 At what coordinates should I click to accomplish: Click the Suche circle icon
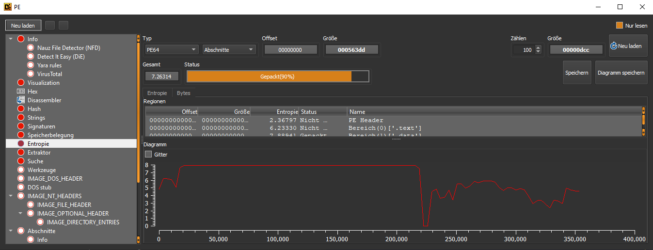[x=21, y=161]
